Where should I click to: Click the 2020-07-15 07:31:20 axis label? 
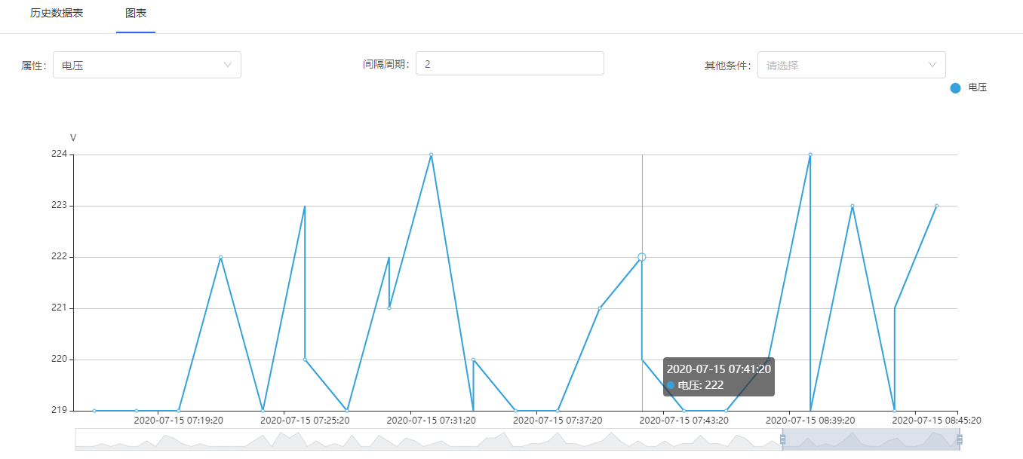[x=432, y=421]
